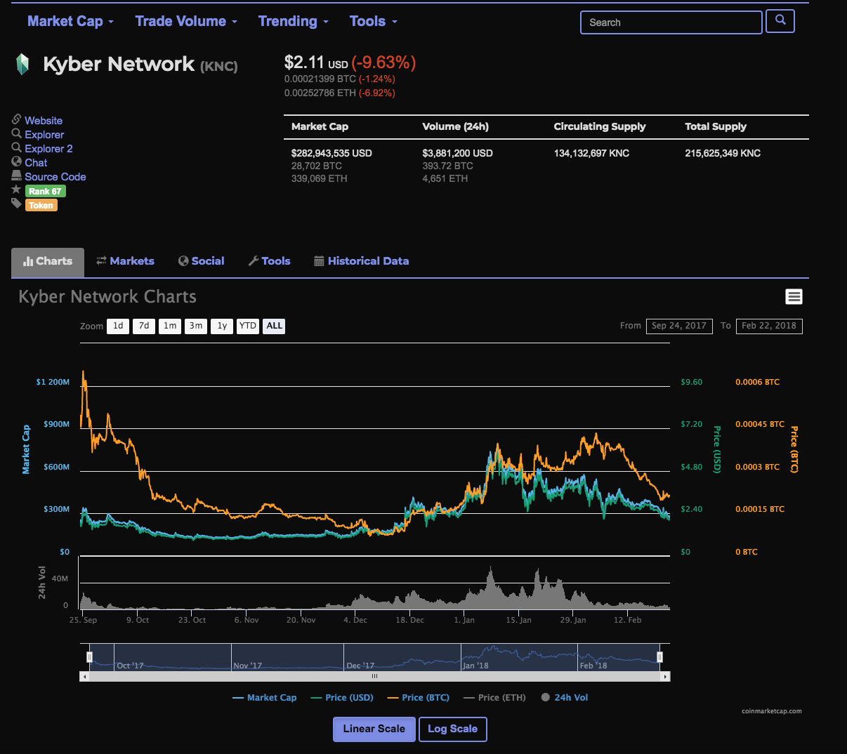Open the Website link
Screen dimensions: 847x754
click(x=44, y=121)
